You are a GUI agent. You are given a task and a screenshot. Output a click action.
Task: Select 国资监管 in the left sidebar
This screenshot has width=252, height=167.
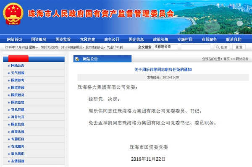click(x=18, y=102)
